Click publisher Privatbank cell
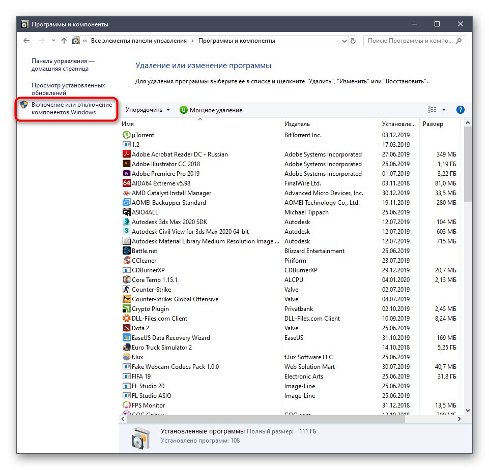 [x=299, y=308]
